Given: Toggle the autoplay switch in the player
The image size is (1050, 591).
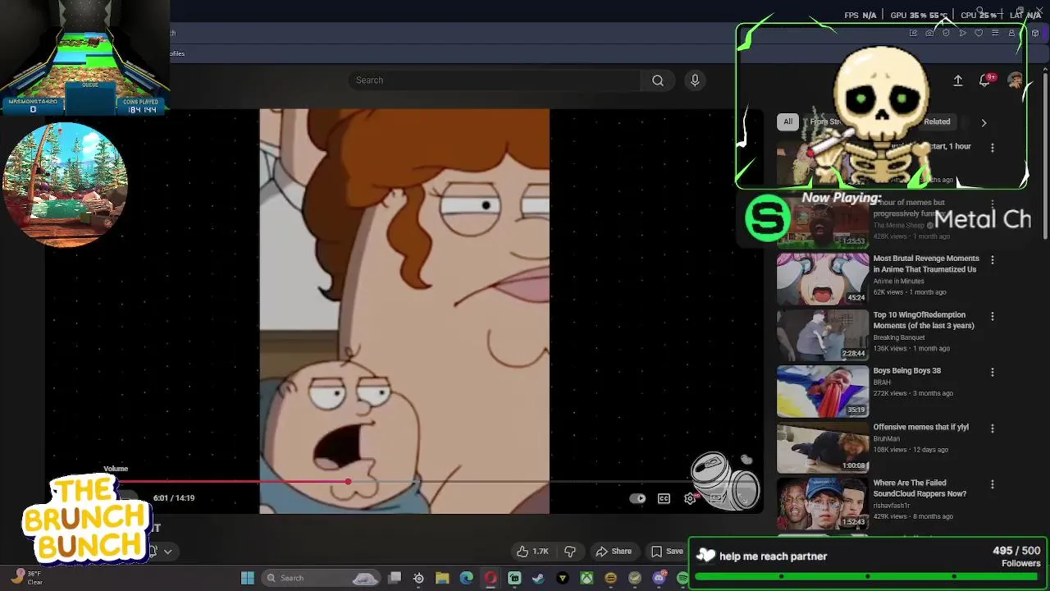Looking at the screenshot, I should [637, 498].
